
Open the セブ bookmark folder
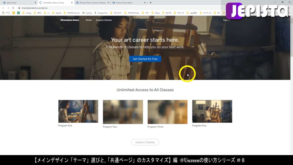pos(217,13)
